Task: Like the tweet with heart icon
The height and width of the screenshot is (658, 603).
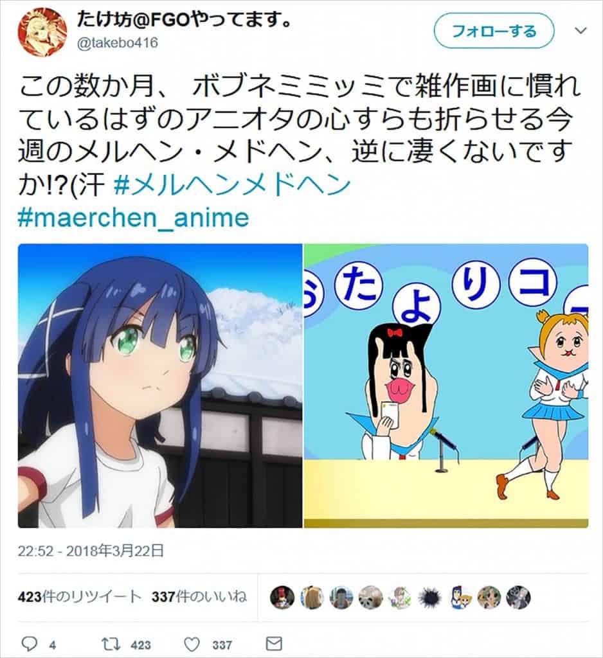Action: pos(192,644)
